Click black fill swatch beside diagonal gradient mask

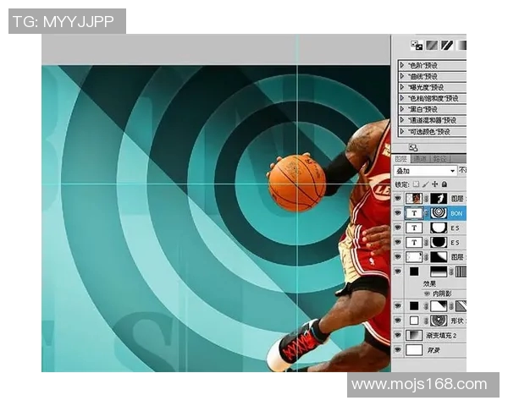414,305
